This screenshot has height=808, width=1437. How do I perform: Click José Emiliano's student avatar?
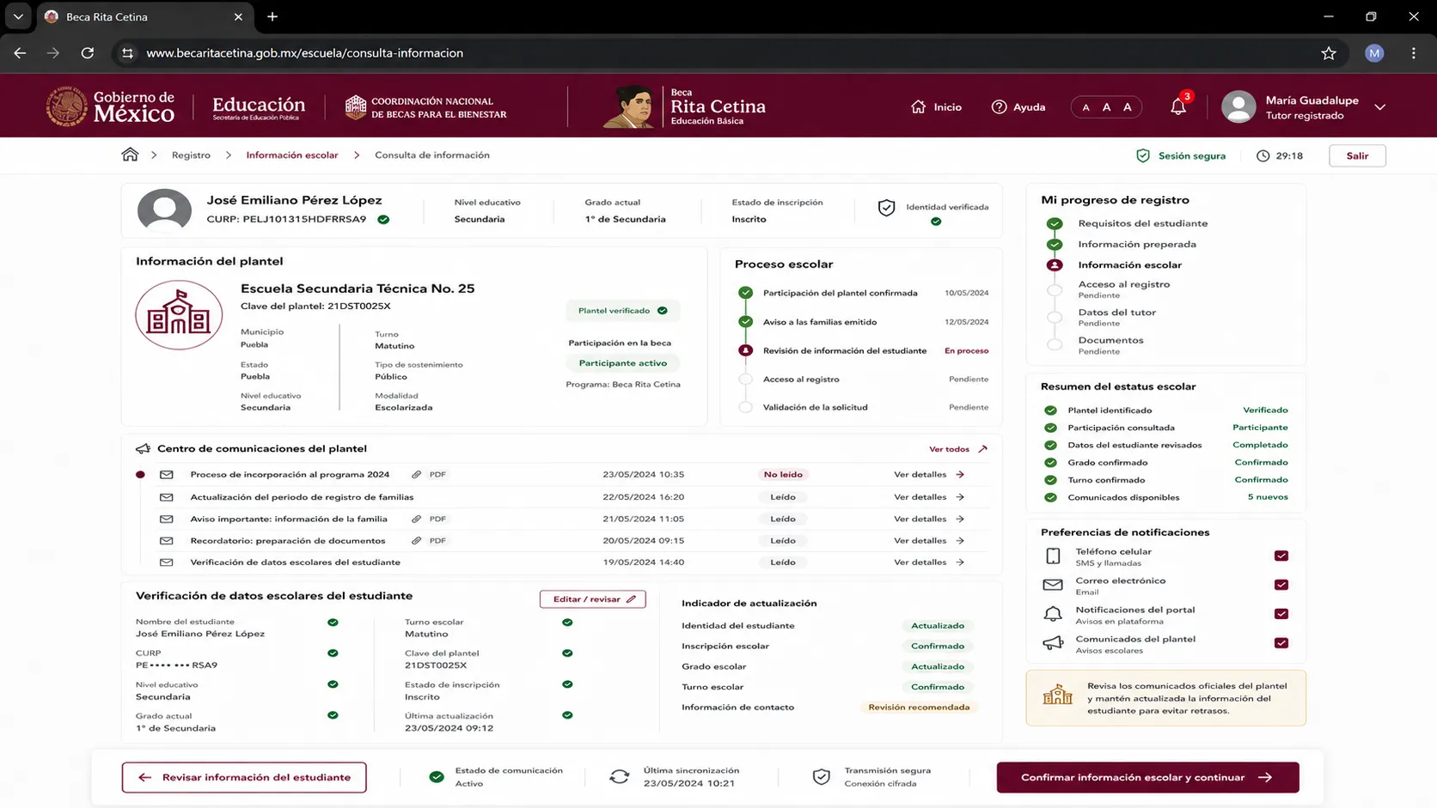click(164, 210)
